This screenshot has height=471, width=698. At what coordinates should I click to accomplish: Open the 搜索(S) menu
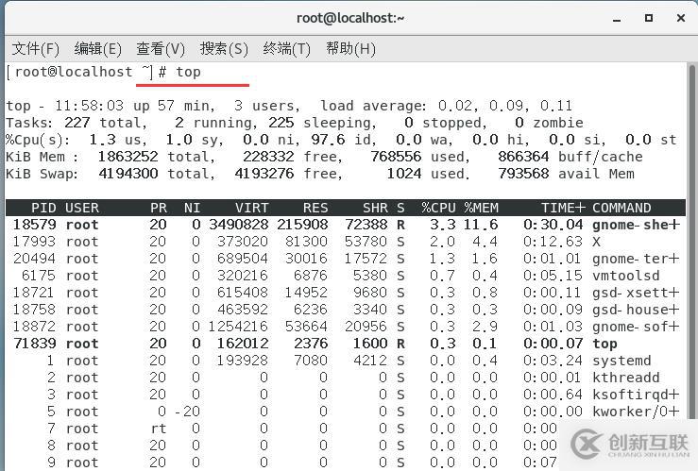pyautogui.click(x=224, y=48)
